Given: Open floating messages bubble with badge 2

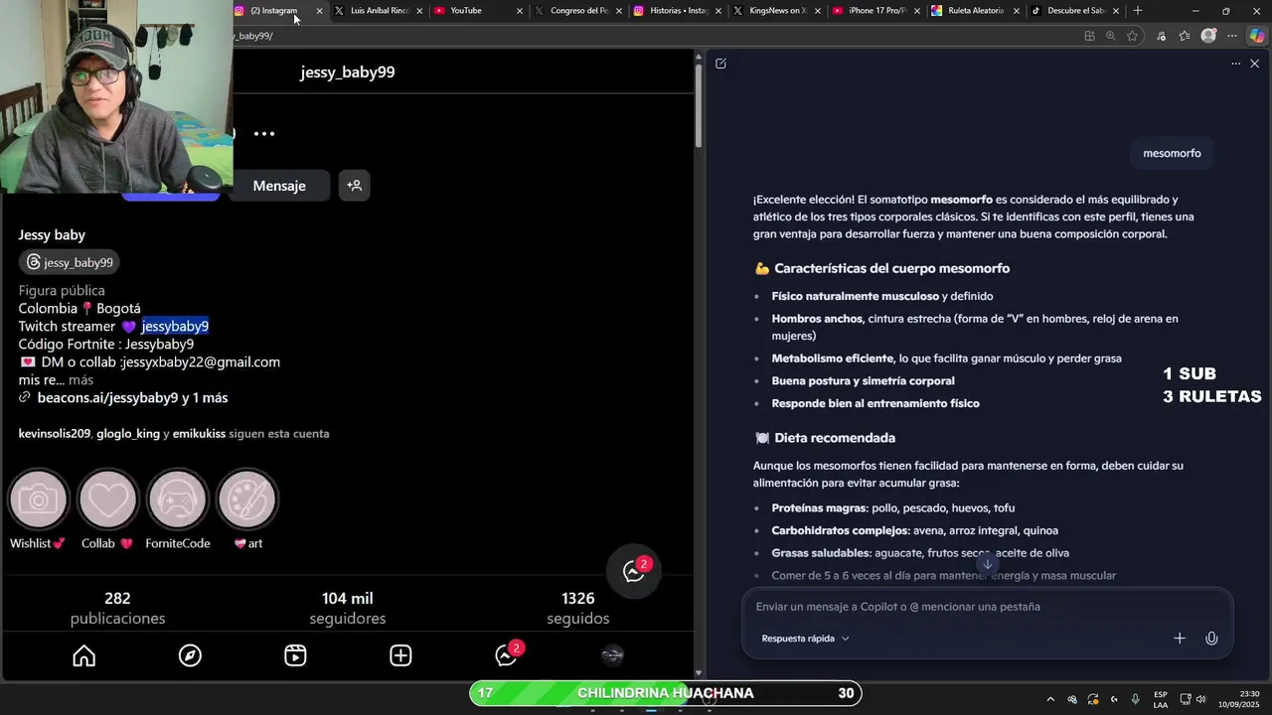Looking at the screenshot, I should pos(634,571).
